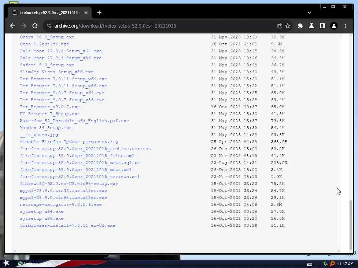Viewport: 358px width, 268px height.
Task: Open the profile avatar menu
Action: (334, 26)
